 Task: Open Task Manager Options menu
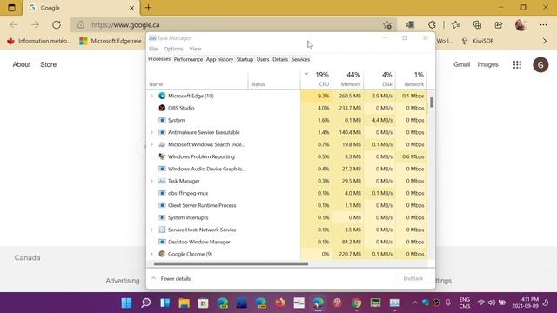(173, 49)
